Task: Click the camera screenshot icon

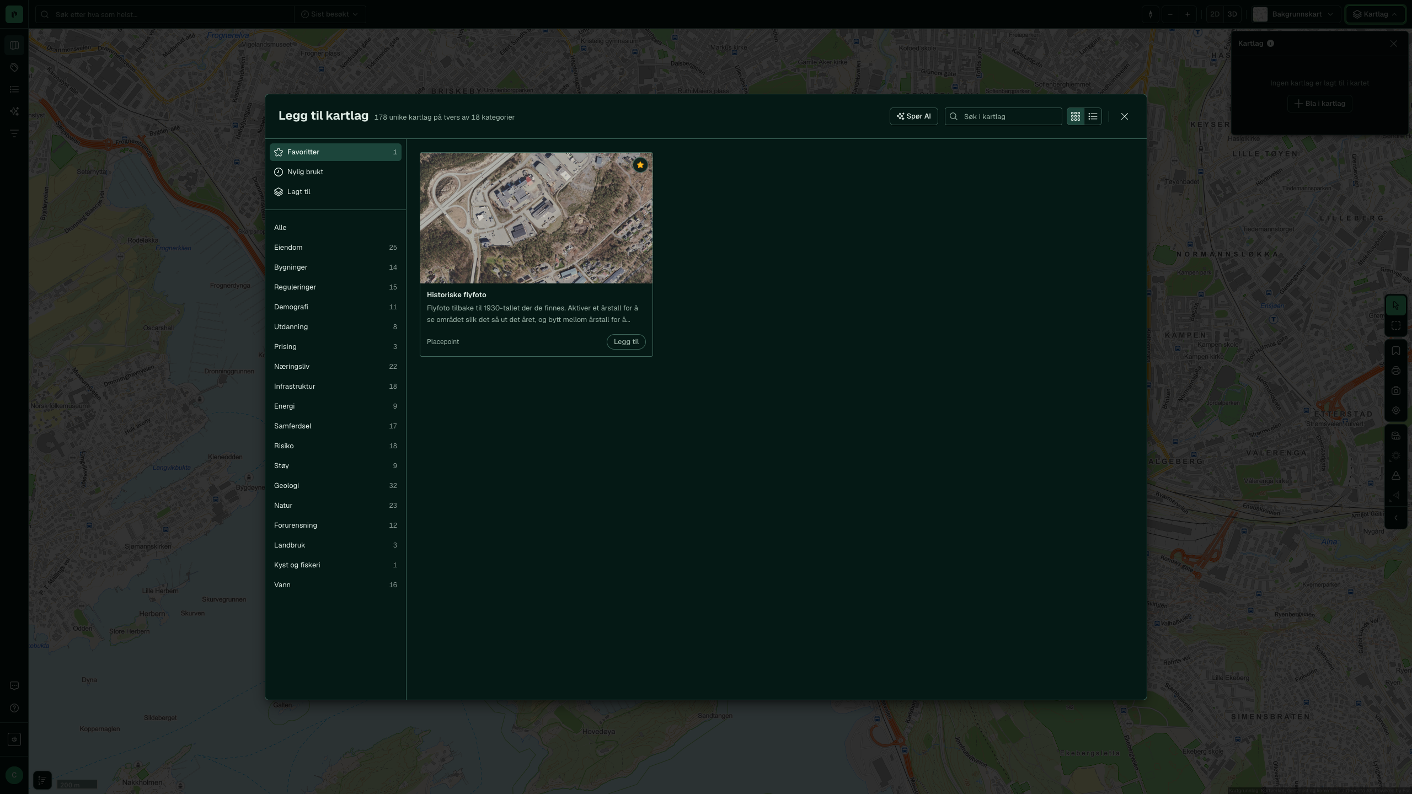Action: coord(1396,390)
